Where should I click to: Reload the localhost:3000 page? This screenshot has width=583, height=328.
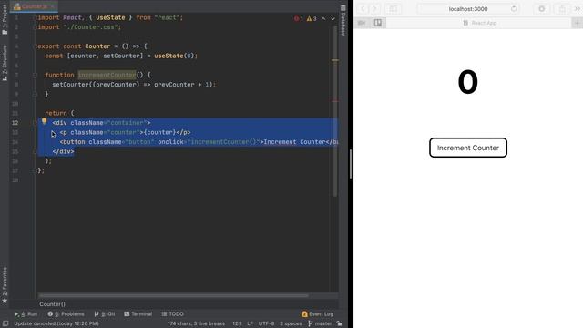tap(514, 8)
